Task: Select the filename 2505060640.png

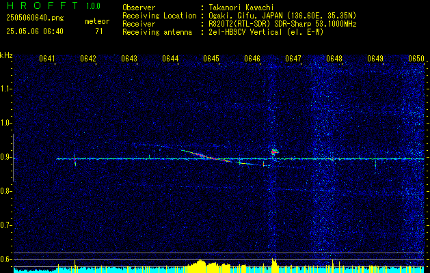Action: [35, 18]
